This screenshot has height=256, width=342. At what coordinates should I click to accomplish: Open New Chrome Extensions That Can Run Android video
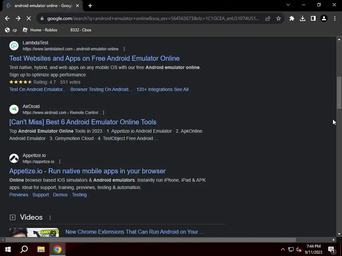(135, 232)
